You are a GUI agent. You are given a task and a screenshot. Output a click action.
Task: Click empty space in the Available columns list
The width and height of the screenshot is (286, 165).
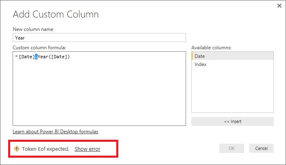[x=233, y=90]
